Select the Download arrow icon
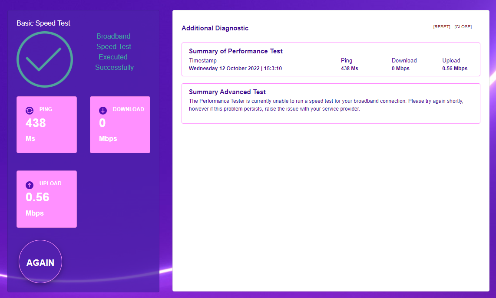The width and height of the screenshot is (496, 298). pos(102,110)
